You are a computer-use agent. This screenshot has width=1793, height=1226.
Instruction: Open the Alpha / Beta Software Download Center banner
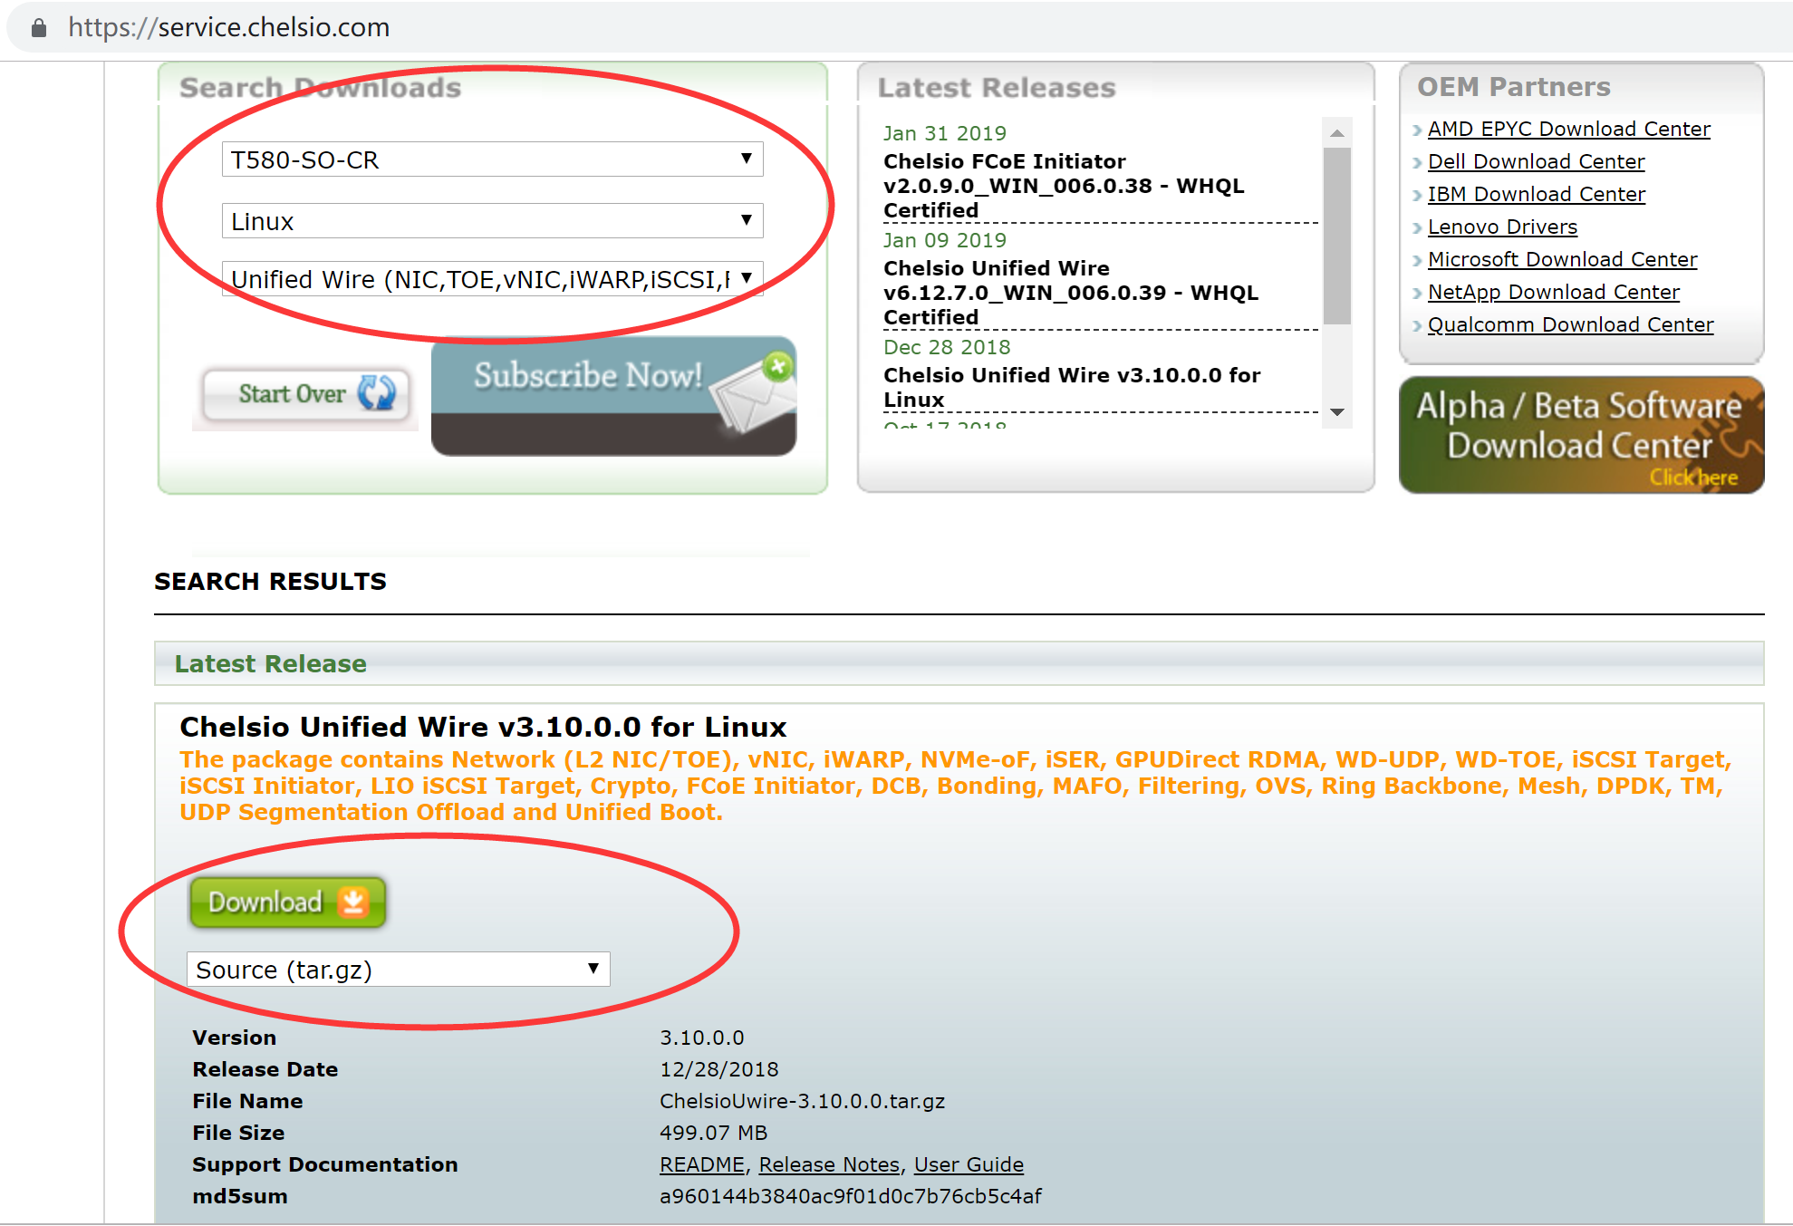[1580, 436]
